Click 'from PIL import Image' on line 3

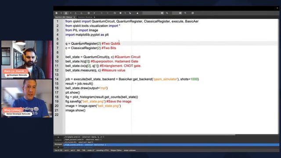coord(82,30)
